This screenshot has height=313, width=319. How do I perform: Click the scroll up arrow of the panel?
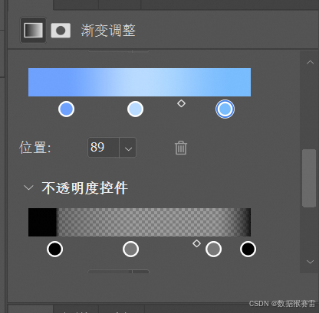[310, 62]
